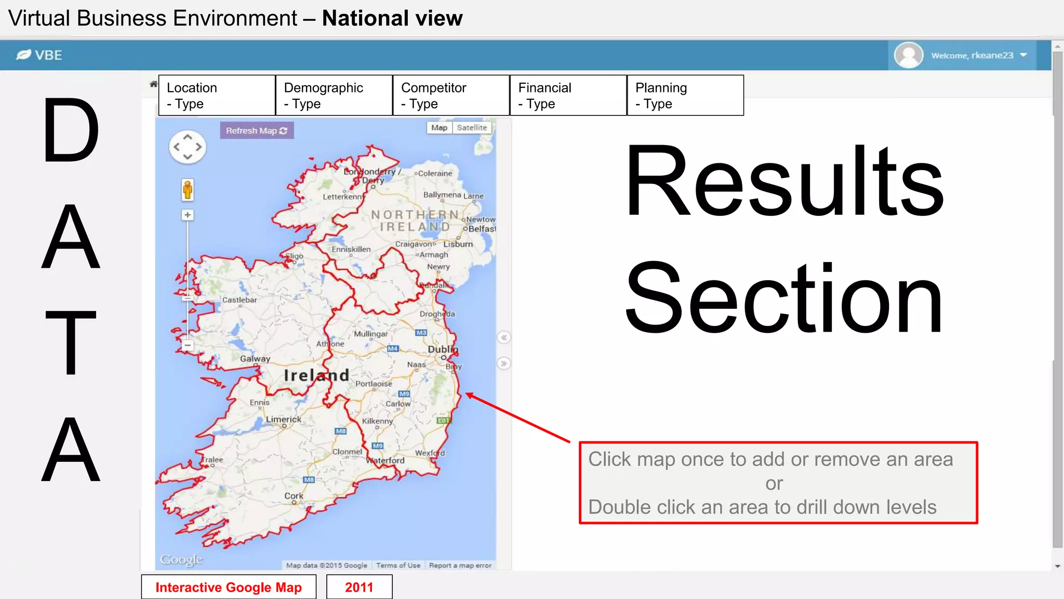1064x599 pixels.
Task: Open the Financial - Type tab
Action: pyautogui.click(x=568, y=96)
